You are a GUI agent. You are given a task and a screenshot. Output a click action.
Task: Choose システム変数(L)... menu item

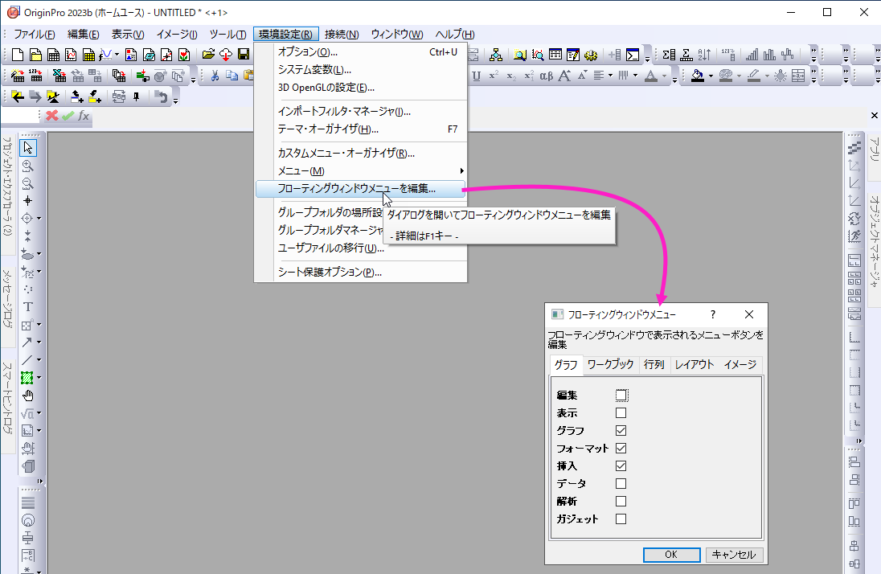tap(360, 70)
